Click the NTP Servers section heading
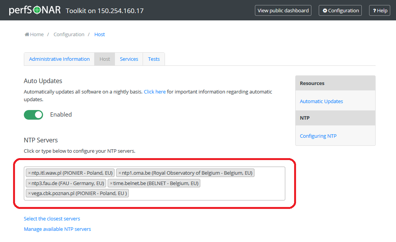Screen dimensions: 396x242 [41, 140]
